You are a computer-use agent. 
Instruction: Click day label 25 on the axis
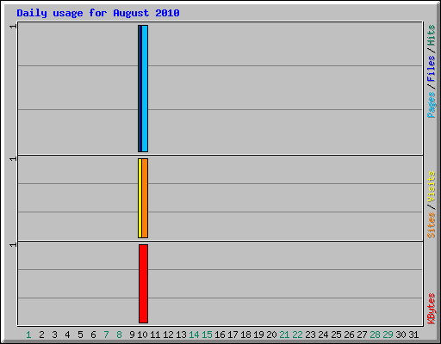click(x=336, y=335)
